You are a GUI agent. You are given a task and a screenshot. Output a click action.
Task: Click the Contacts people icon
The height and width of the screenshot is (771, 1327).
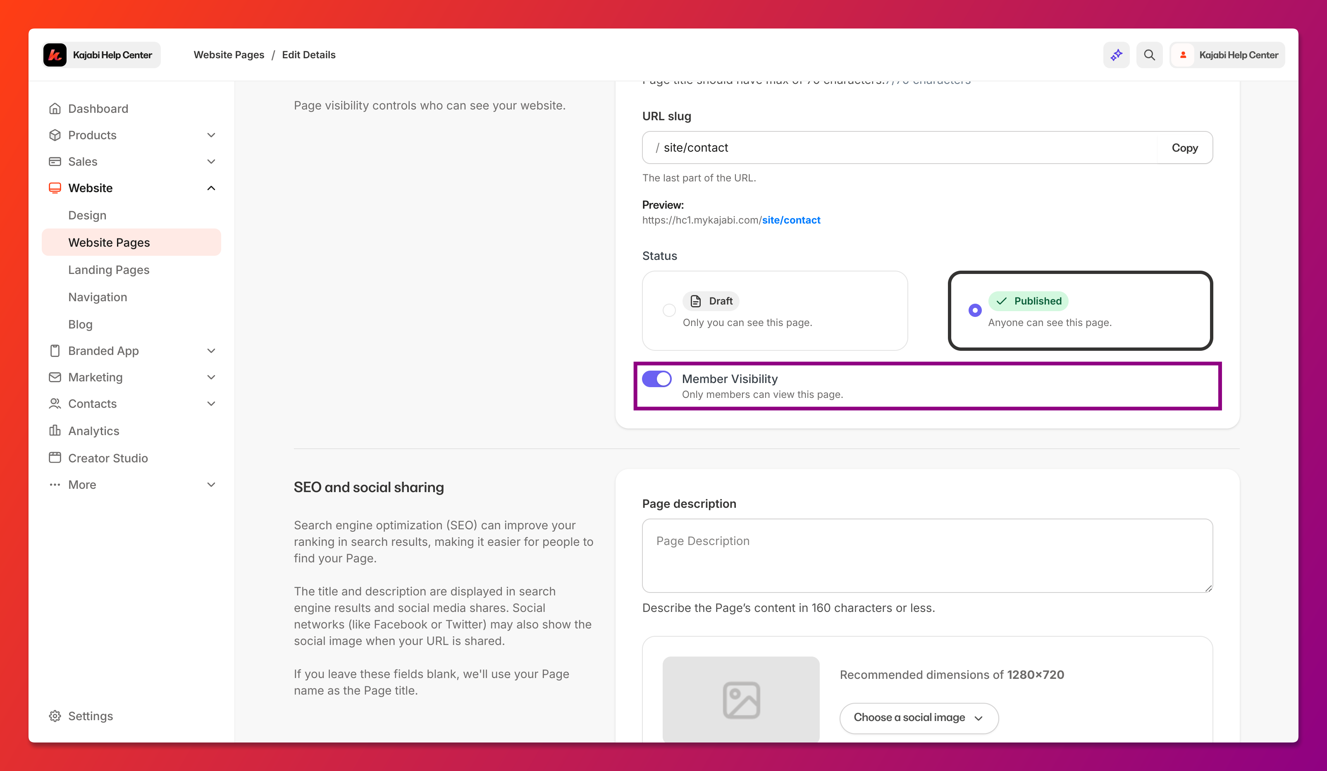(x=55, y=404)
